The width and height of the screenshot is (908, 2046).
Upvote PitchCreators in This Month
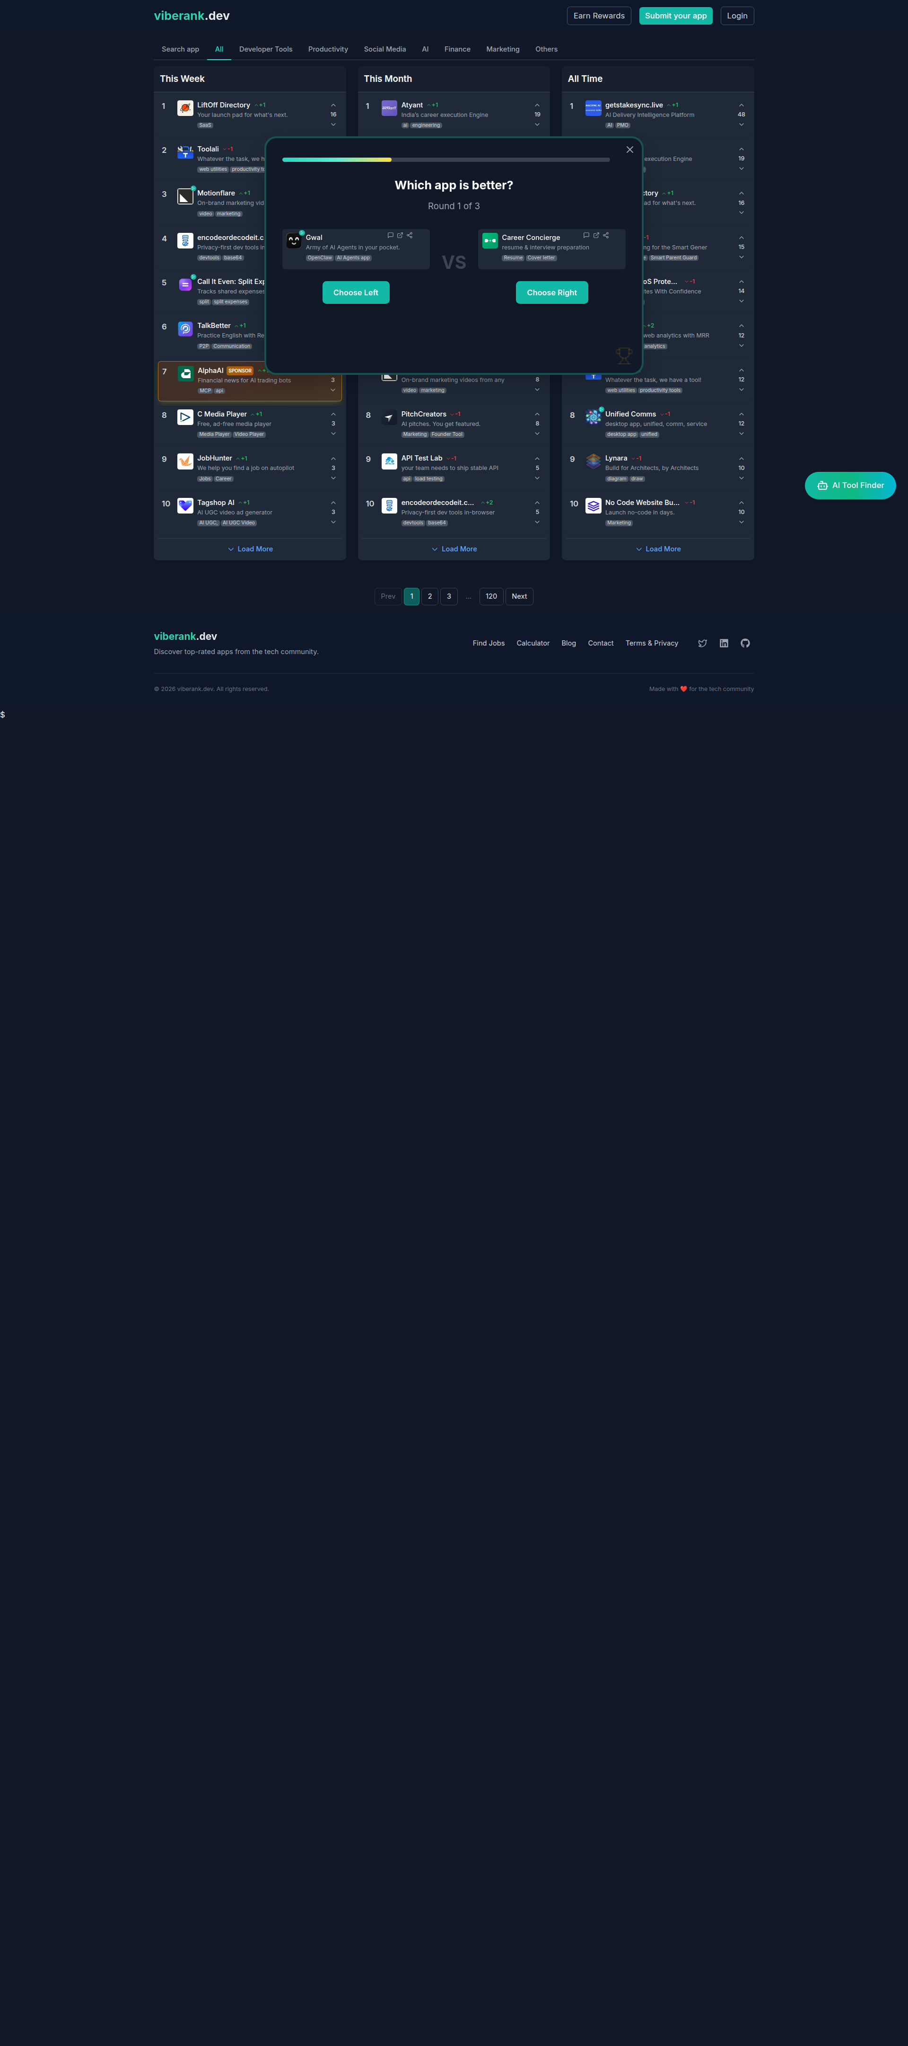537,414
